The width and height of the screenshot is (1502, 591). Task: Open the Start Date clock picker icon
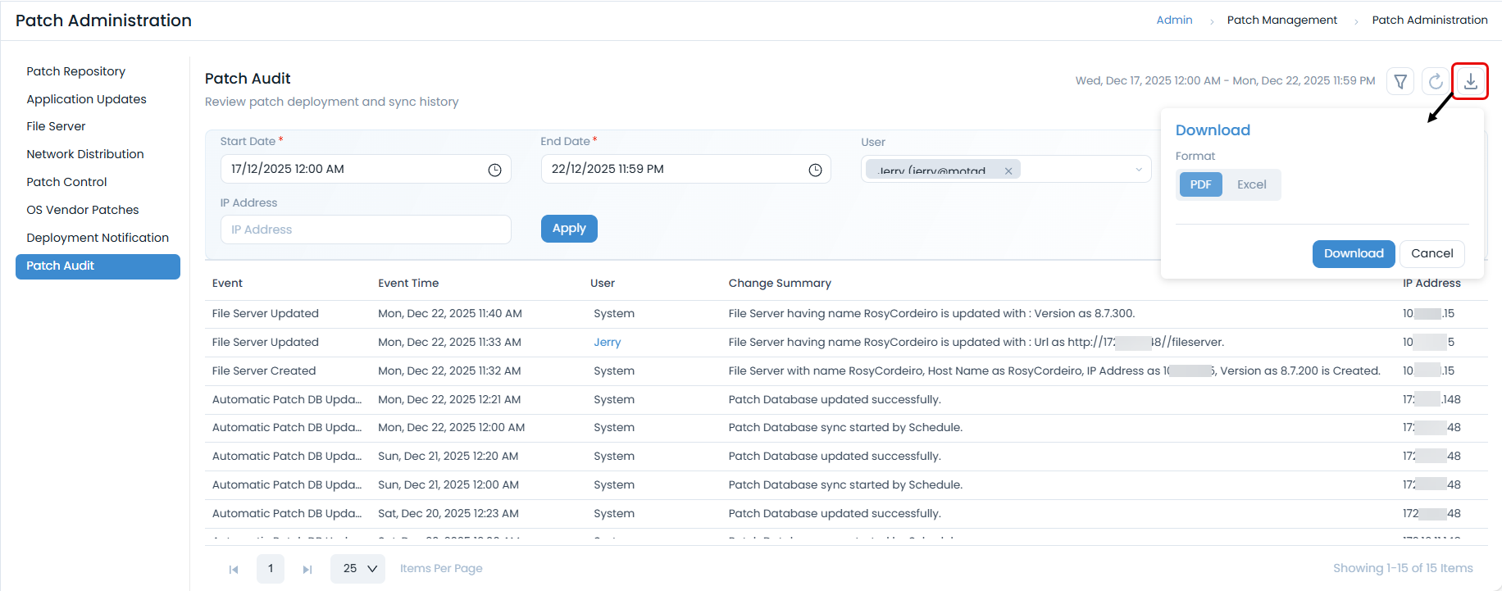[494, 170]
